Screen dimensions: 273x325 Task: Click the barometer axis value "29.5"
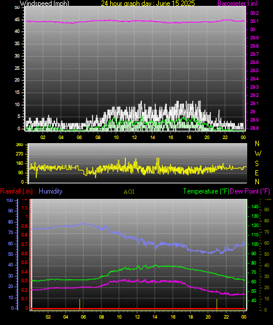[254, 70]
